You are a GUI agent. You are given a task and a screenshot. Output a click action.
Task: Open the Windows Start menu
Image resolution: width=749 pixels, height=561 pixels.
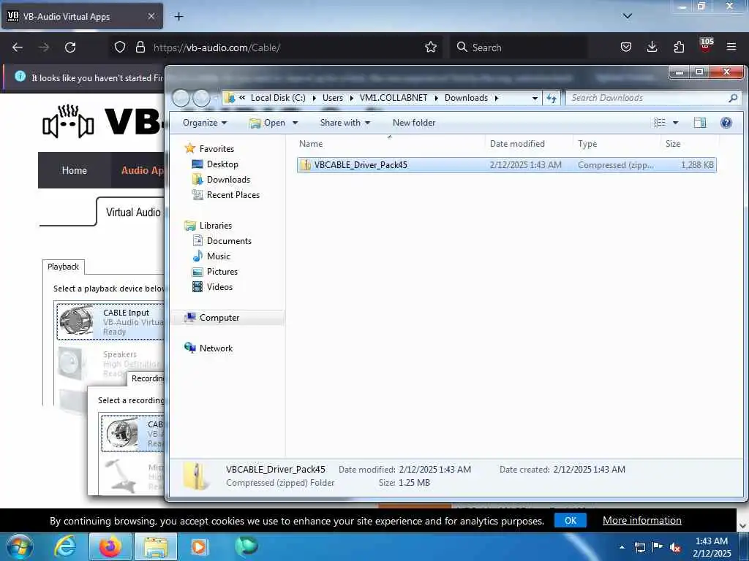click(x=19, y=546)
